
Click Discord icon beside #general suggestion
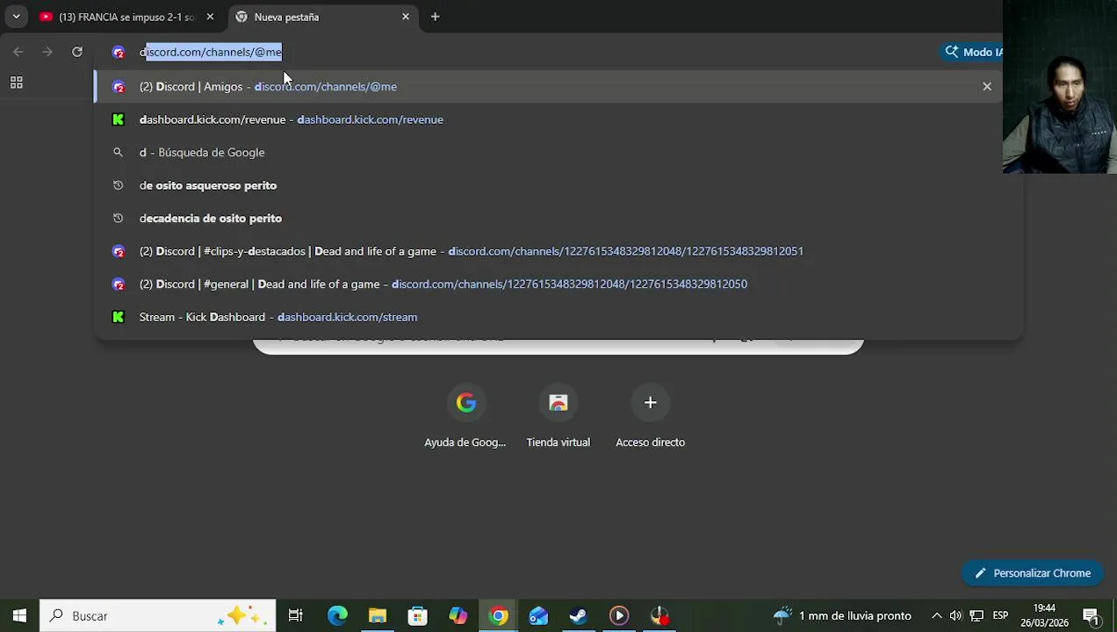(x=119, y=284)
